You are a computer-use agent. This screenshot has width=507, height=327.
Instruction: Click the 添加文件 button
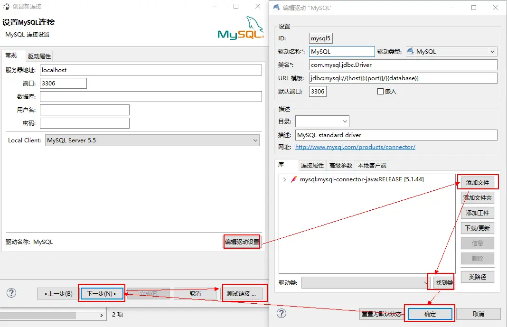point(478,183)
